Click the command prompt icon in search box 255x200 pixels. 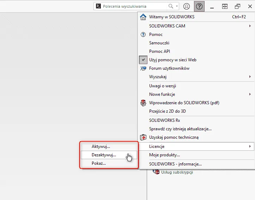click(x=98, y=6)
